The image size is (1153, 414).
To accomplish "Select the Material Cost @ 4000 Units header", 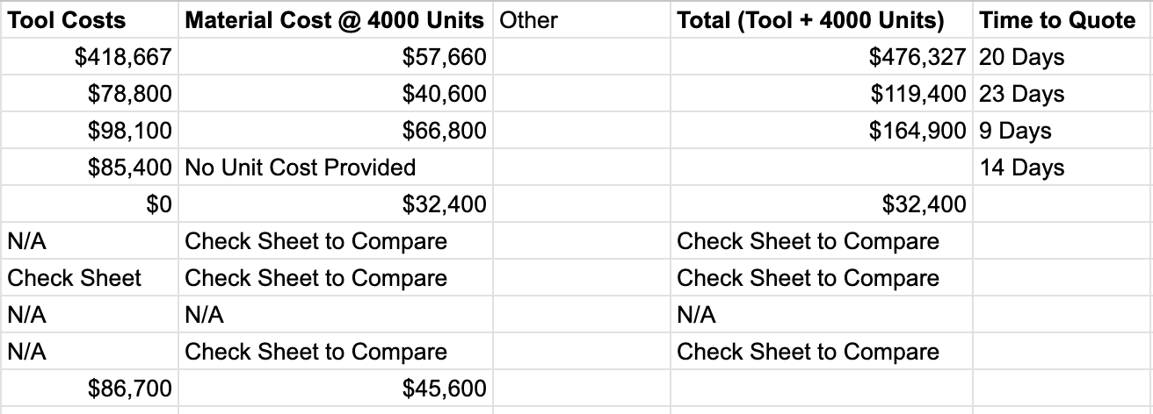I will (x=334, y=20).
